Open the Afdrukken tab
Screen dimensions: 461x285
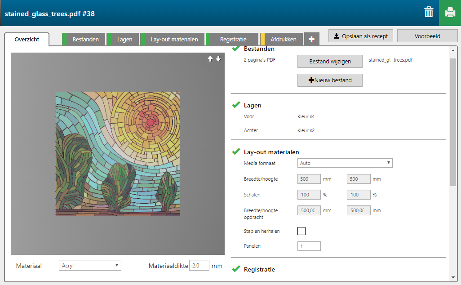point(282,39)
